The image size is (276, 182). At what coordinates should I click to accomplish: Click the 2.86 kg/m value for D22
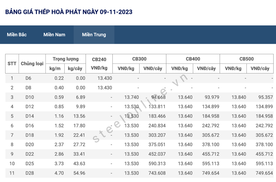coord(59,154)
